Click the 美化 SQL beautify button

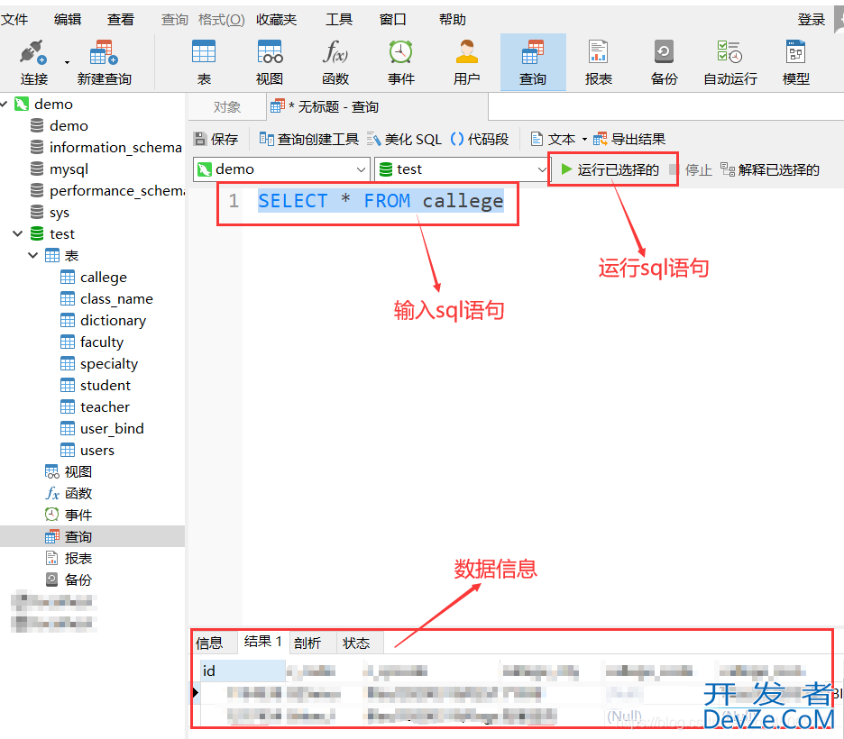[x=404, y=140]
